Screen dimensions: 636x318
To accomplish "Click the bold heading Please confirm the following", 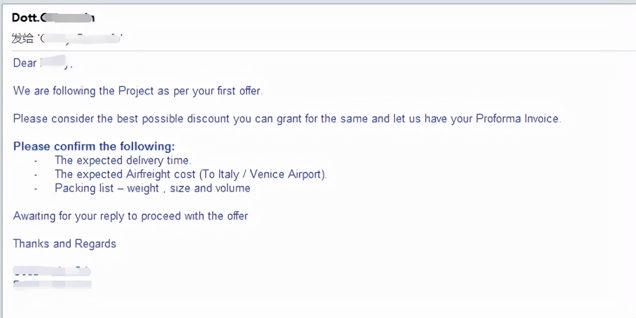I will pyautogui.click(x=94, y=147).
